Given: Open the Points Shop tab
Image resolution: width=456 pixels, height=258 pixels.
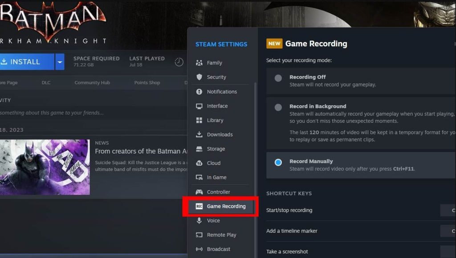Looking at the screenshot, I should tap(147, 83).
